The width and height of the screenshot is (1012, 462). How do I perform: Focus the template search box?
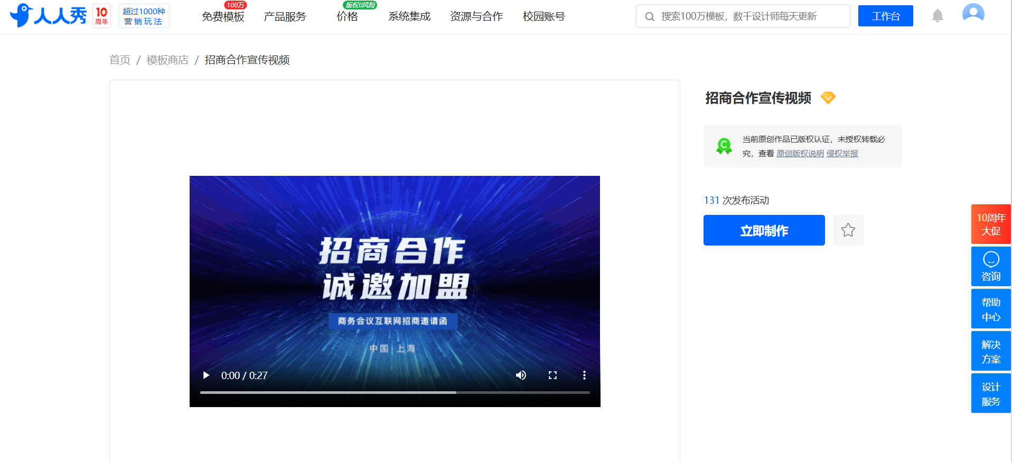click(743, 16)
